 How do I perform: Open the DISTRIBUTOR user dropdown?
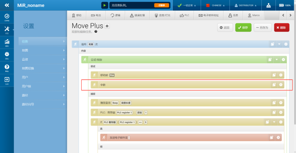246,5
